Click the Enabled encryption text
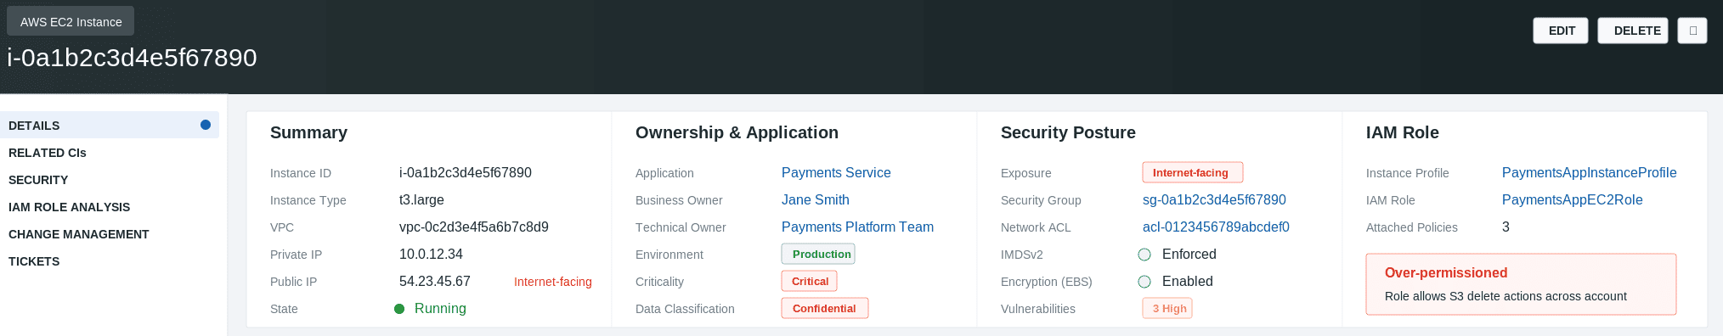Image resolution: width=1723 pixels, height=336 pixels. [x=1188, y=281]
